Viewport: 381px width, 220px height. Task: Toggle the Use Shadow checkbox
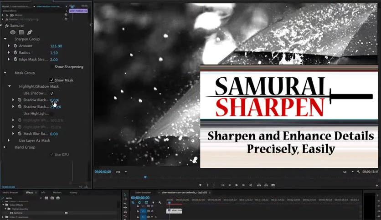pos(52,93)
